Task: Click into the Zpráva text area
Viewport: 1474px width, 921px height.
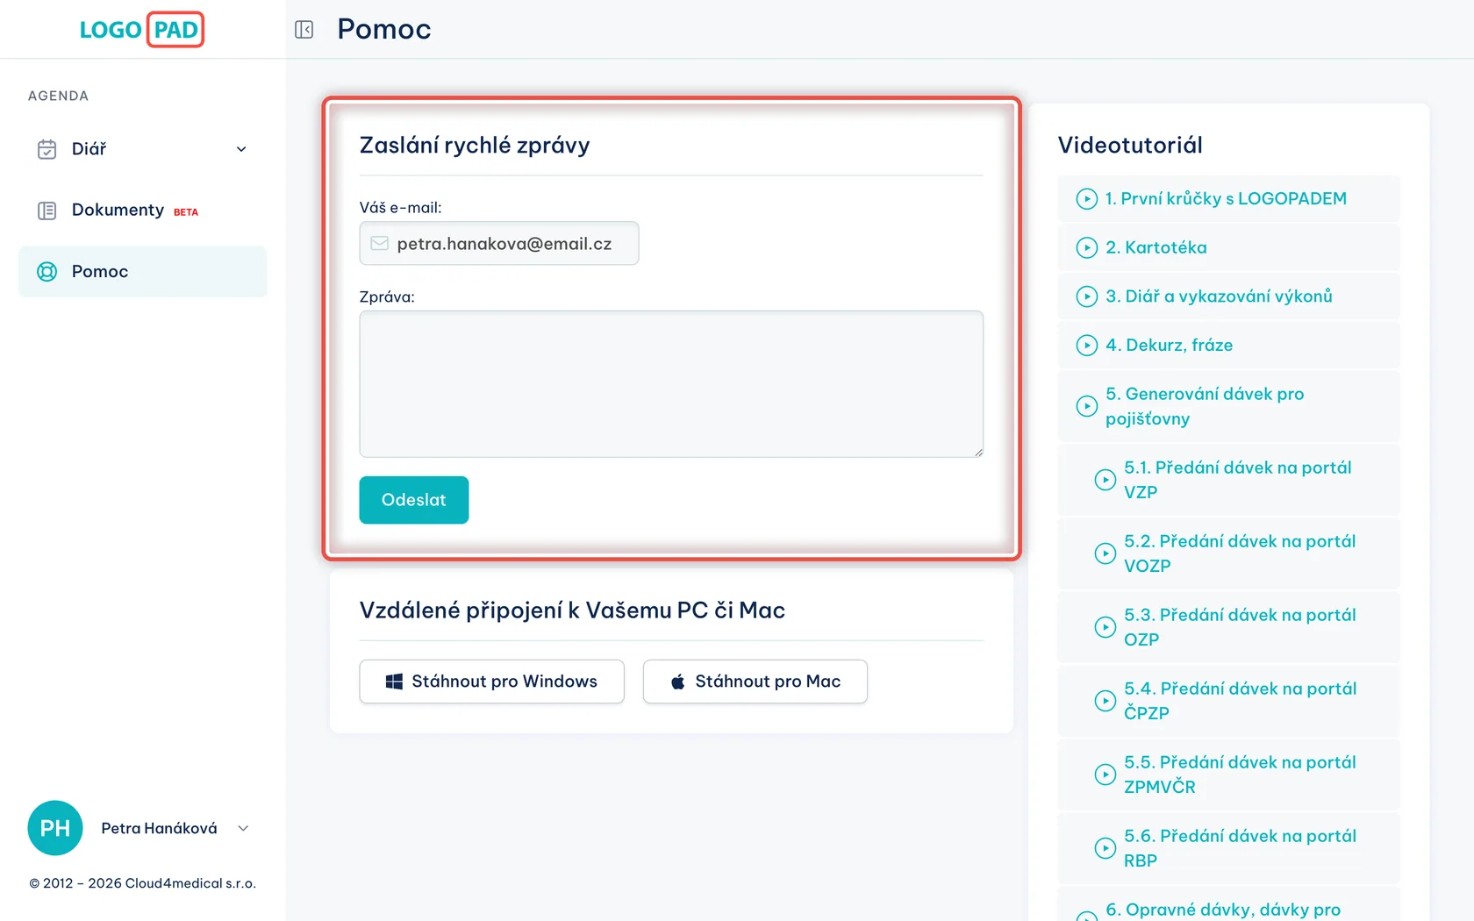Action: point(671,384)
